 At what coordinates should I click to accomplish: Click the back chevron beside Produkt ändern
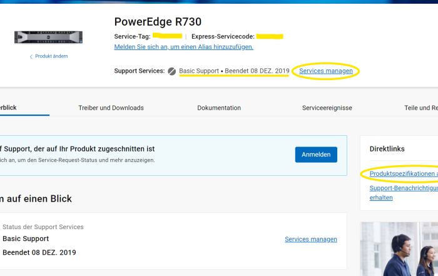click(31, 56)
